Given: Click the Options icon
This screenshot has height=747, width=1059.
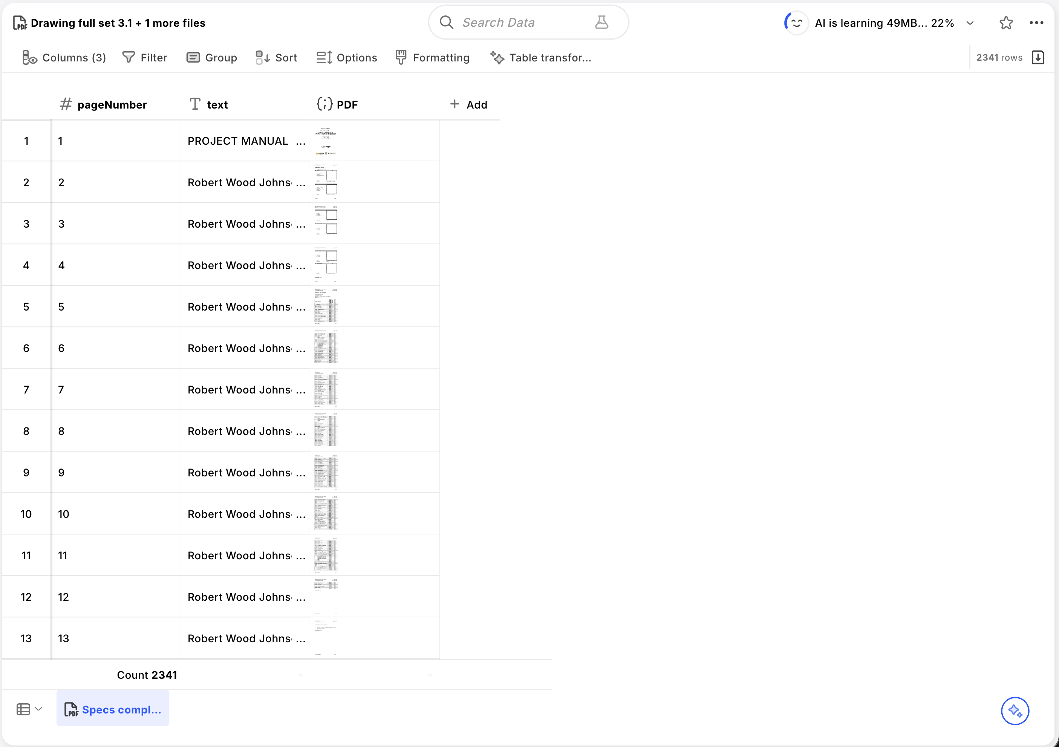Looking at the screenshot, I should [323, 57].
